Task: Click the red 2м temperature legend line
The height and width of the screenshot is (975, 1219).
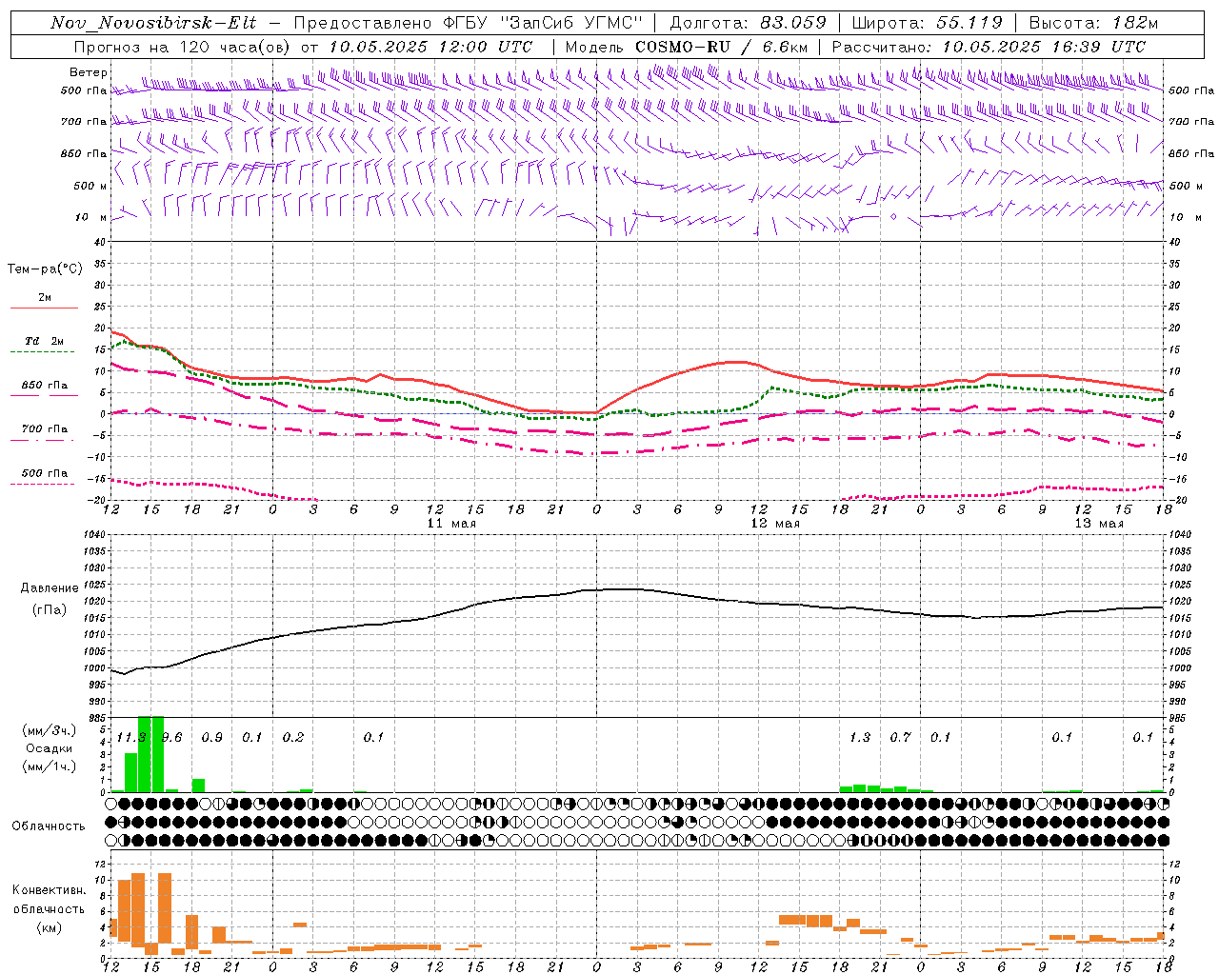Action: pyautogui.click(x=44, y=308)
